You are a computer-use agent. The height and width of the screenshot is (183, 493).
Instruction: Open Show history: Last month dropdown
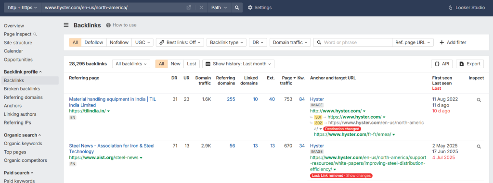click(x=238, y=64)
